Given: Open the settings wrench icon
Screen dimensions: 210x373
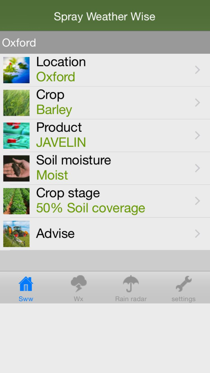Looking at the screenshot, I should pyautogui.click(x=184, y=284).
